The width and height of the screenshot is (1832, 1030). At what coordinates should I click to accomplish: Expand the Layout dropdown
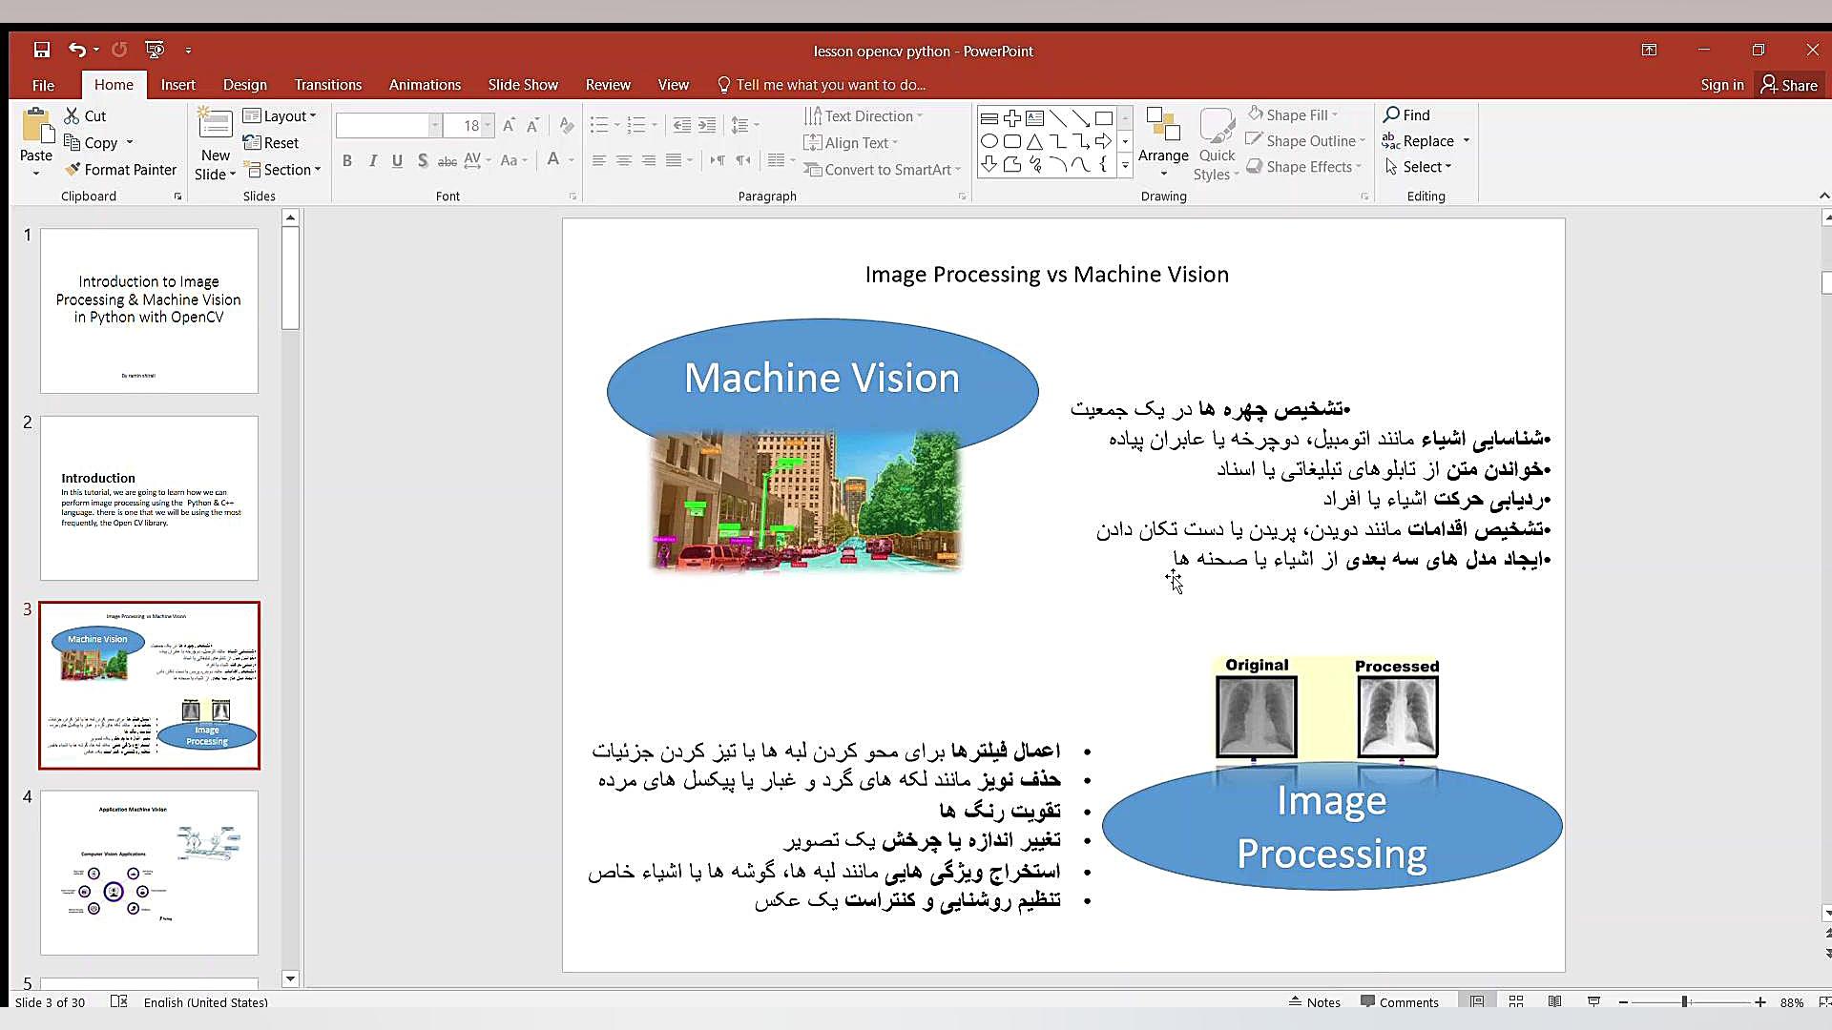pos(280,115)
